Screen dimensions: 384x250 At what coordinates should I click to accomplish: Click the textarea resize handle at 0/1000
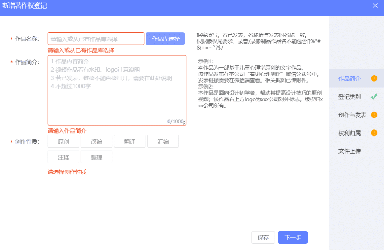point(185,122)
